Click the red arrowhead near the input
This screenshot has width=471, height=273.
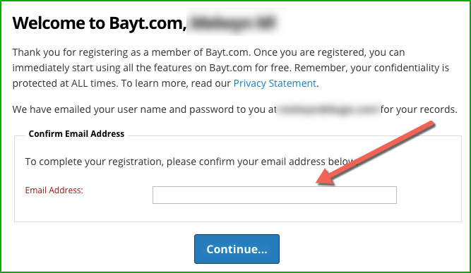pyautogui.click(x=326, y=176)
